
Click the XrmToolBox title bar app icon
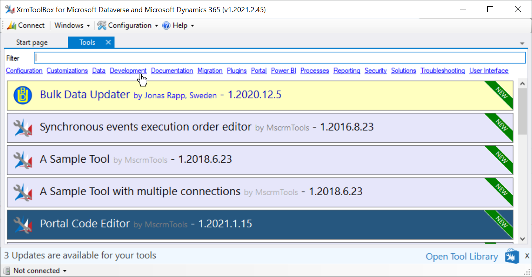9,9
